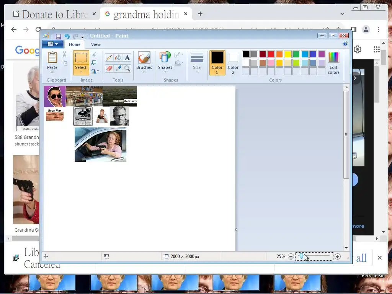Image resolution: width=392 pixels, height=294 pixels.
Task: Select Color 1 button
Action: click(x=217, y=63)
